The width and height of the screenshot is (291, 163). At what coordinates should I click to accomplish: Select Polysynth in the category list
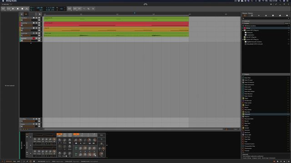click(x=266, y=114)
